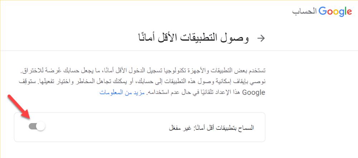Click the Google logo in the header
The image size is (358, 158).
coord(335,12)
